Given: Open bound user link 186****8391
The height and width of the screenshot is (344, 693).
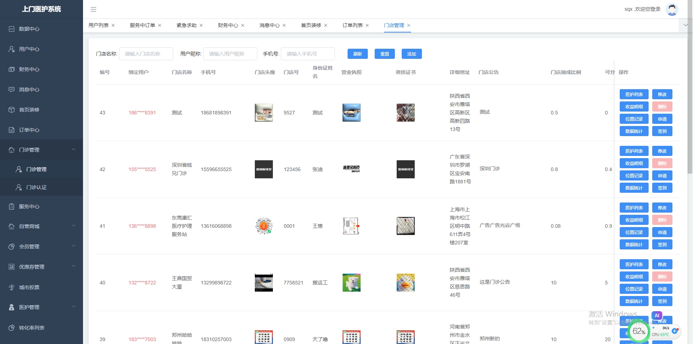Looking at the screenshot, I should (142, 113).
